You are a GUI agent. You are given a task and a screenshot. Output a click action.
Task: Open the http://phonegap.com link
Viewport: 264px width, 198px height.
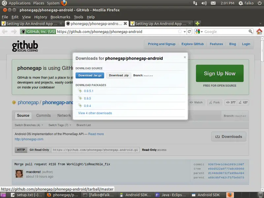click(x=29, y=139)
